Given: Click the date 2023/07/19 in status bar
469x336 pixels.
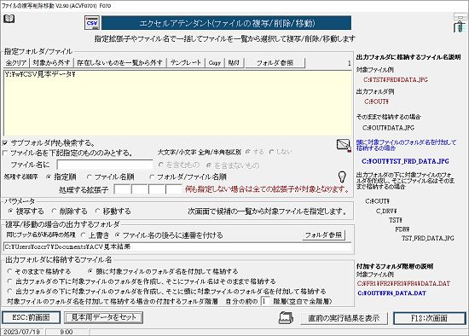Looking at the screenshot, I should (x=21, y=332).
